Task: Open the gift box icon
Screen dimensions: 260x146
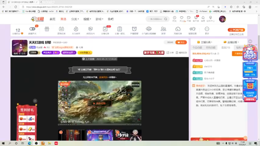Action: coord(47,29)
